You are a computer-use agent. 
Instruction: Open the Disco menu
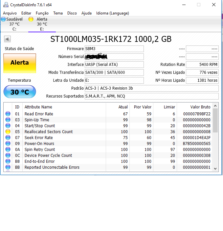tap(72, 13)
